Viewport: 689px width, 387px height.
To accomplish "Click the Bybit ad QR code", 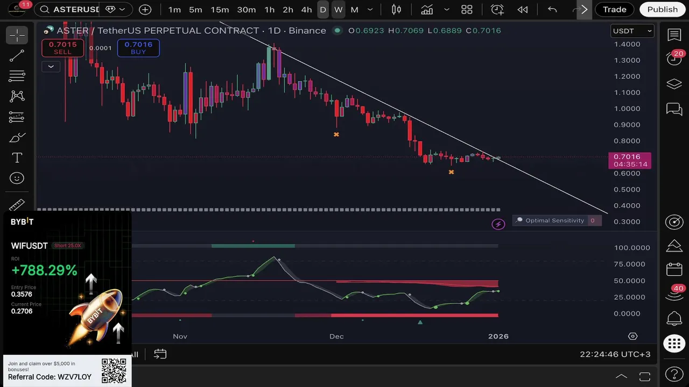I will pyautogui.click(x=114, y=371).
